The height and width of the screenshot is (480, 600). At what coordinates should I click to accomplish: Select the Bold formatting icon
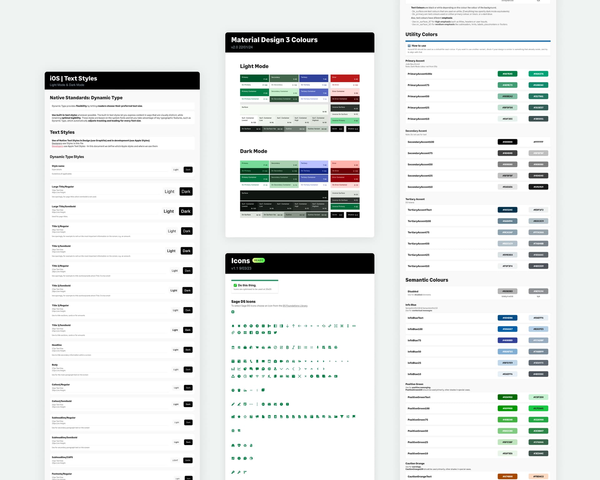coord(287,347)
